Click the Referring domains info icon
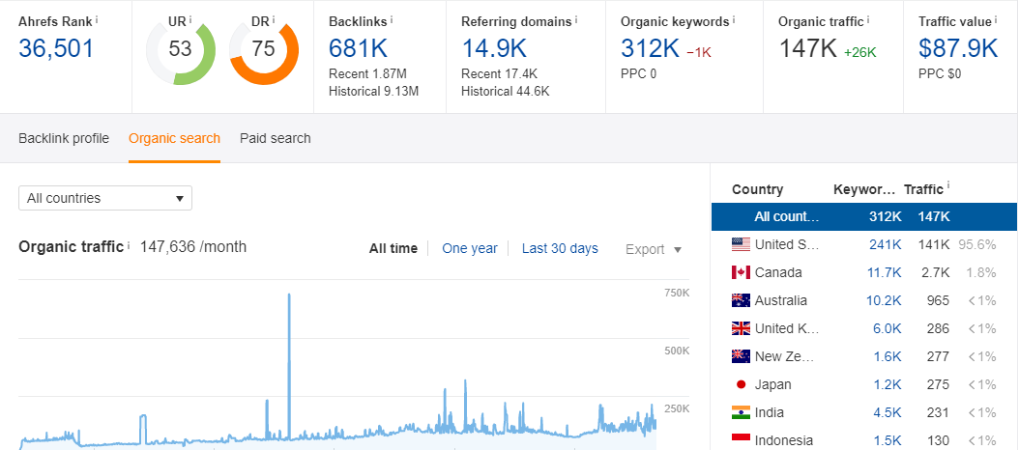 (576, 20)
